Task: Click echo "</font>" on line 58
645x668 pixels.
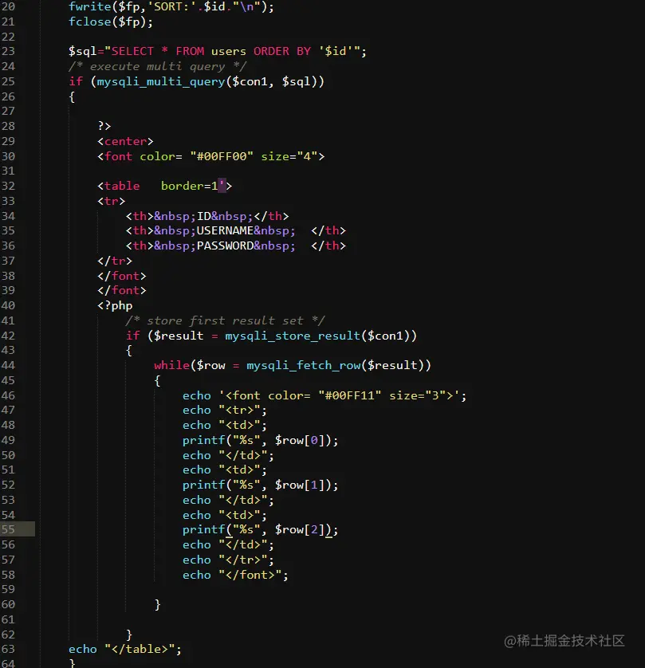Action: pos(235,575)
